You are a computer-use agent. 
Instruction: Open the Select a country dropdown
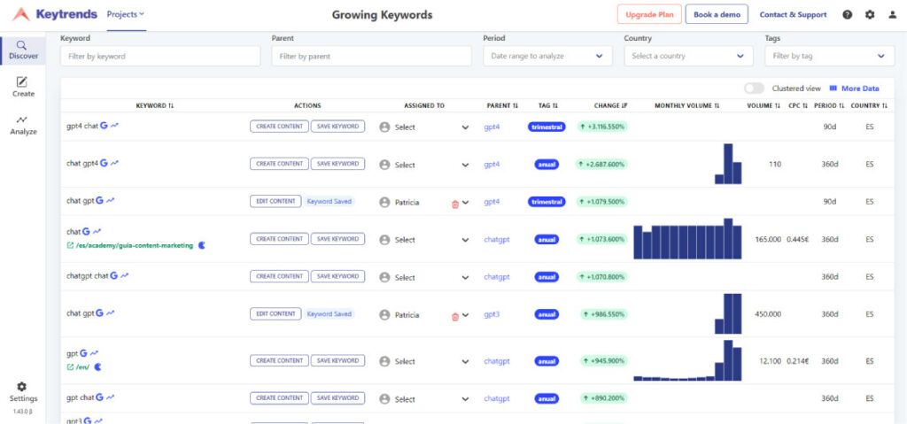coord(688,56)
